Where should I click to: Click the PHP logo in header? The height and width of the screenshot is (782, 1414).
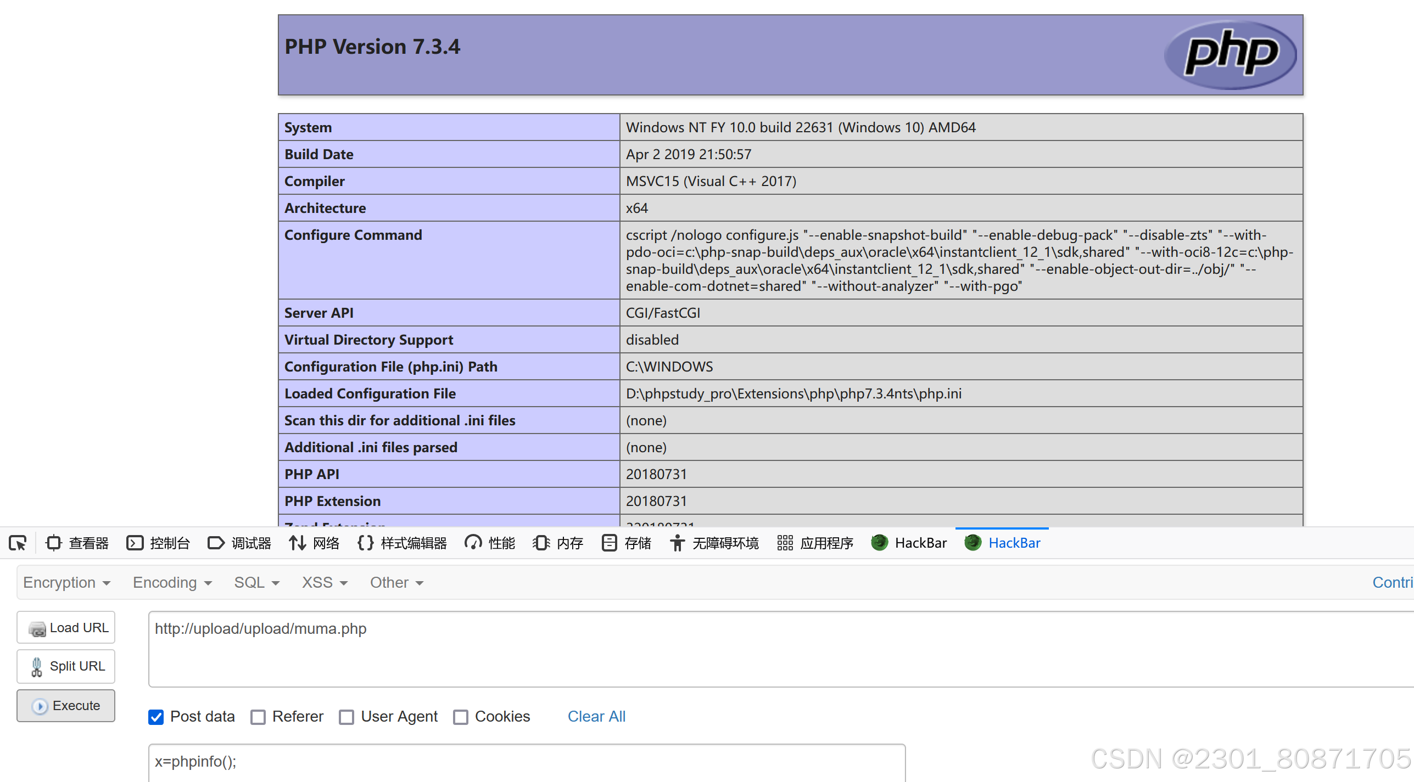pyautogui.click(x=1230, y=55)
